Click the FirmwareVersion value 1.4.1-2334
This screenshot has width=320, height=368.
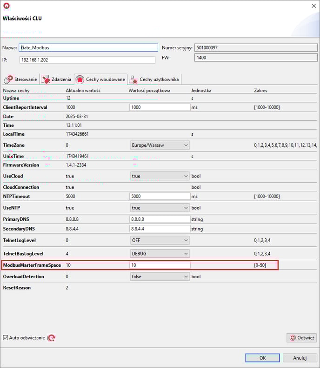point(76,165)
